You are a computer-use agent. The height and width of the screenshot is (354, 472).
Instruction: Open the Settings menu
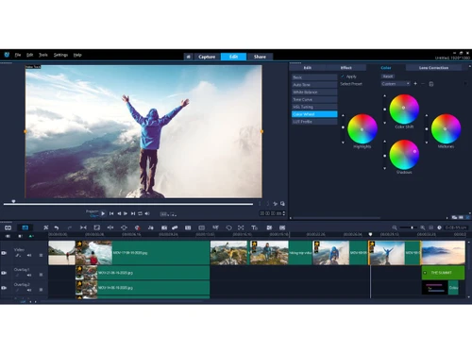[60, 55]
